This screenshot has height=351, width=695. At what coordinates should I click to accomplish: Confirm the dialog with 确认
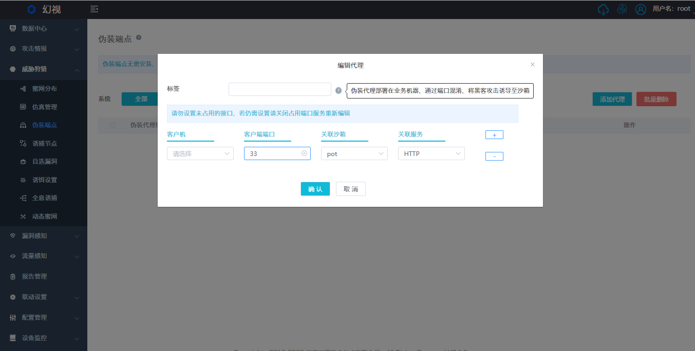pos(315,189)
